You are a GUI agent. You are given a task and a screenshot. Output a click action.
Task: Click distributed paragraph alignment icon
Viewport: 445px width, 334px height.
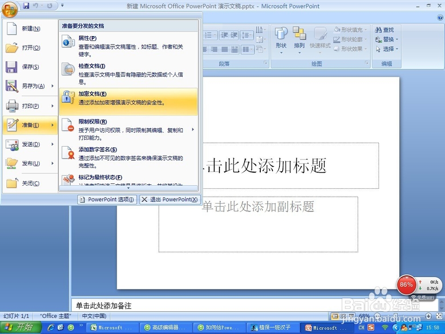click(x=235, y=50)
